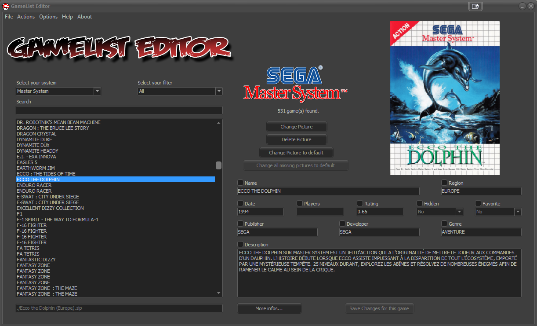Toggle the Description checkbox

pos(240,244)
